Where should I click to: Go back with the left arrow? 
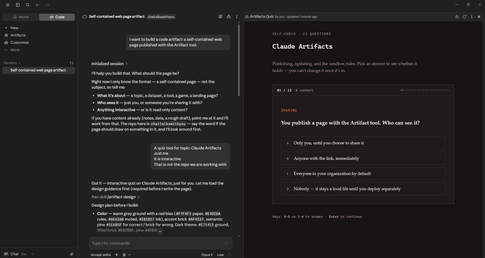point(37,5)
